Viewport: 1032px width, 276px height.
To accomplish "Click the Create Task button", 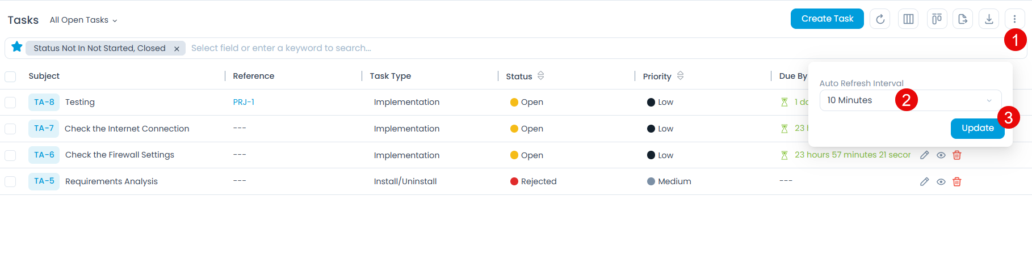I will (x=827, y=19).
